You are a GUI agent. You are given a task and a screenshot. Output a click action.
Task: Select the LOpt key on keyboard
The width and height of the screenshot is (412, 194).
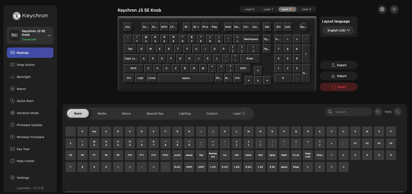coord(140,78)
